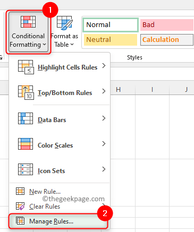Choose Top/Bottom Rules menu label
The image size is (194, 232).
pos(65,93)
